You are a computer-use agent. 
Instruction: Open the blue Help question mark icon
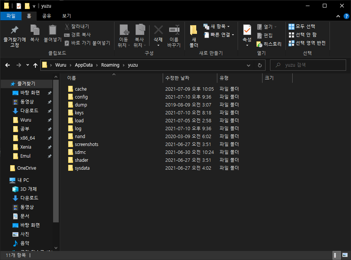(x=346, y=16)
